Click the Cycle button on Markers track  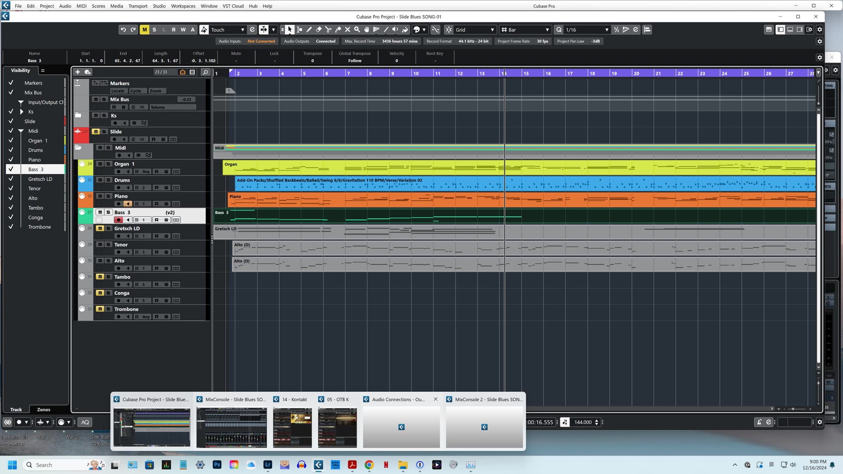pyautogui.click(x=136, y=91)
